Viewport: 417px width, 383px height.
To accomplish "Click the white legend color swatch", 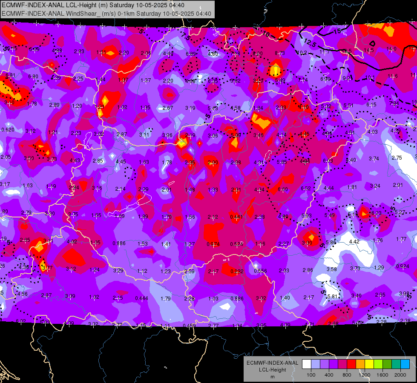I will click(x=306, y=364).
